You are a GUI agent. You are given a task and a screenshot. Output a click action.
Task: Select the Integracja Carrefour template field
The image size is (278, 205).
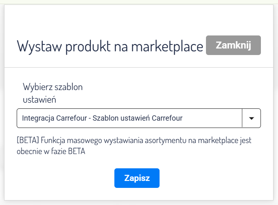[102, 118]
